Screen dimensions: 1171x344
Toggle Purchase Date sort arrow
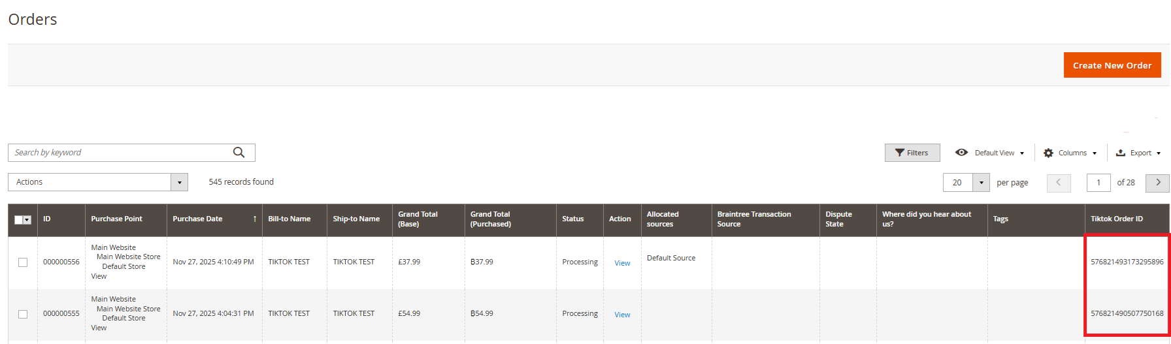[255, 219]
